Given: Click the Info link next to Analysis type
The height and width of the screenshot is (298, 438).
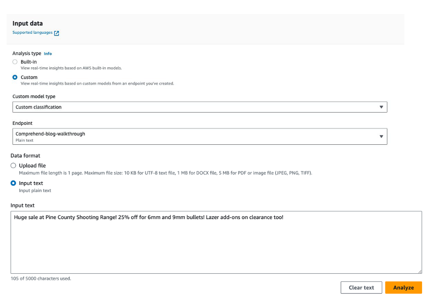Looking at the screenshot, I should (48, 54).
